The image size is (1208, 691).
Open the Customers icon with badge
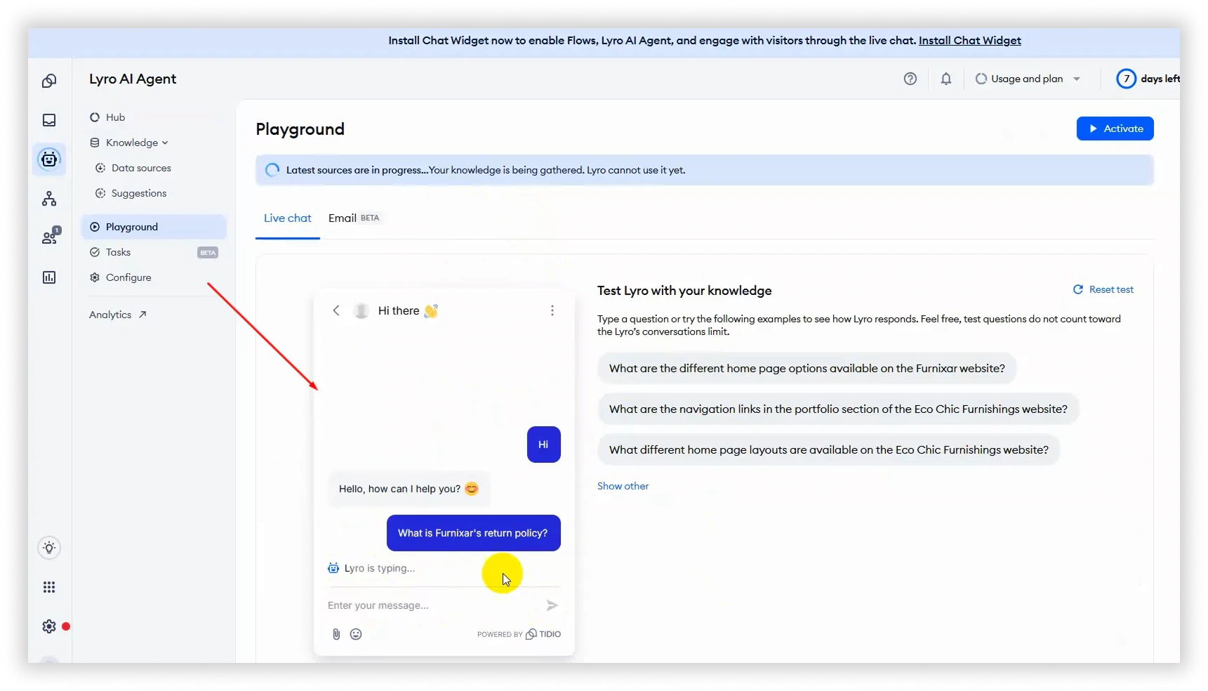51,237
